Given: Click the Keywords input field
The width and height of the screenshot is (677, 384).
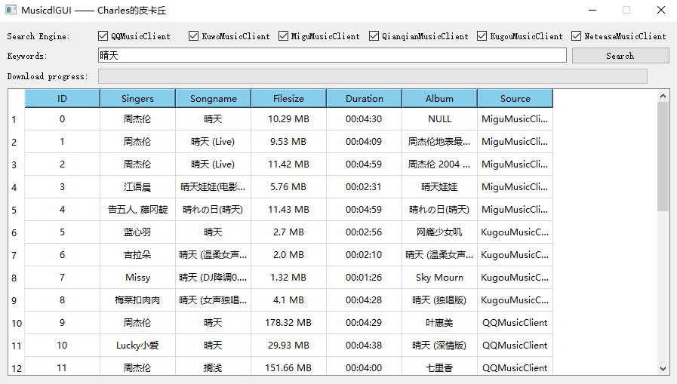Looking at the screenshot, I should click(332, 55).
